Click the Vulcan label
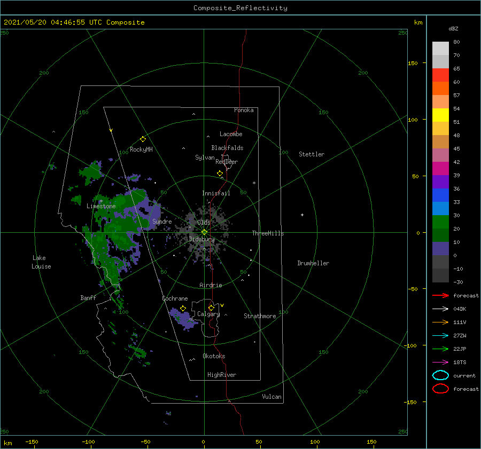This screenshot has width=481, height=449. pos(272,397)
